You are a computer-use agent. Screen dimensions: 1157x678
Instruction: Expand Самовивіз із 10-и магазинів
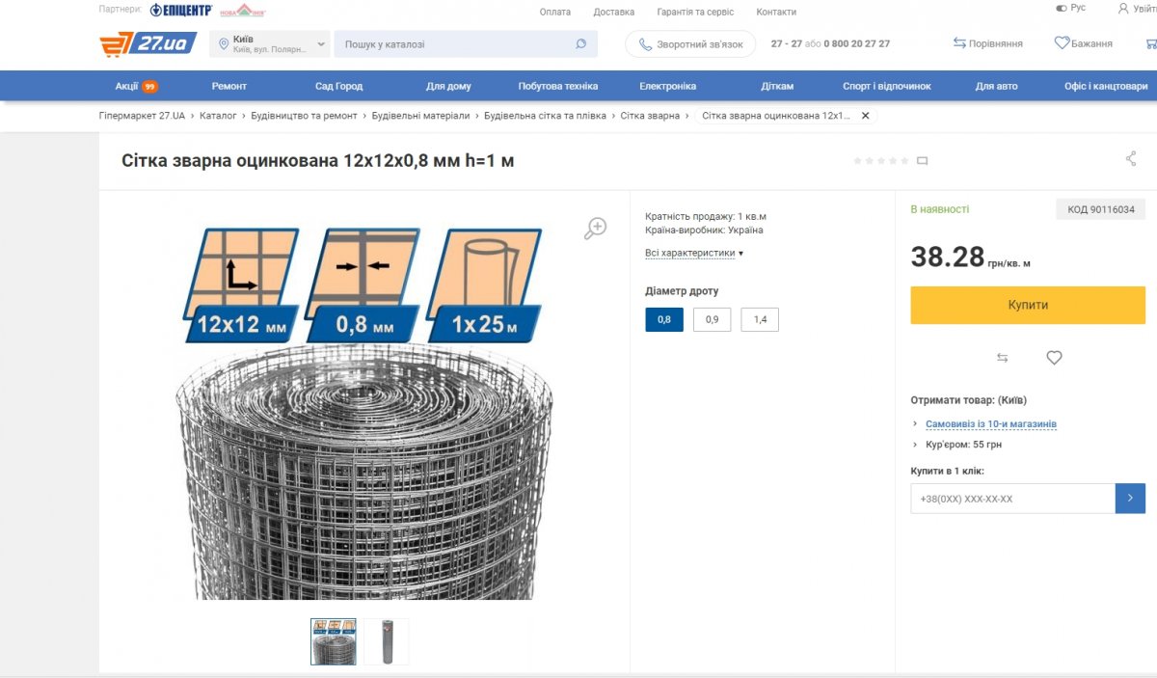pyautogui.click(x=991, y=424)
